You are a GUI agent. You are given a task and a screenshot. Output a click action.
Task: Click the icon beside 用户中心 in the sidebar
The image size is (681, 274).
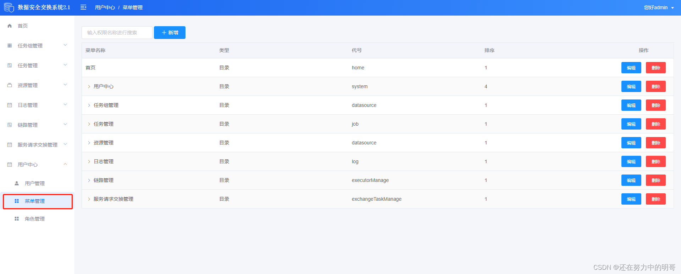pyautogui.click(x=10, y=165)
